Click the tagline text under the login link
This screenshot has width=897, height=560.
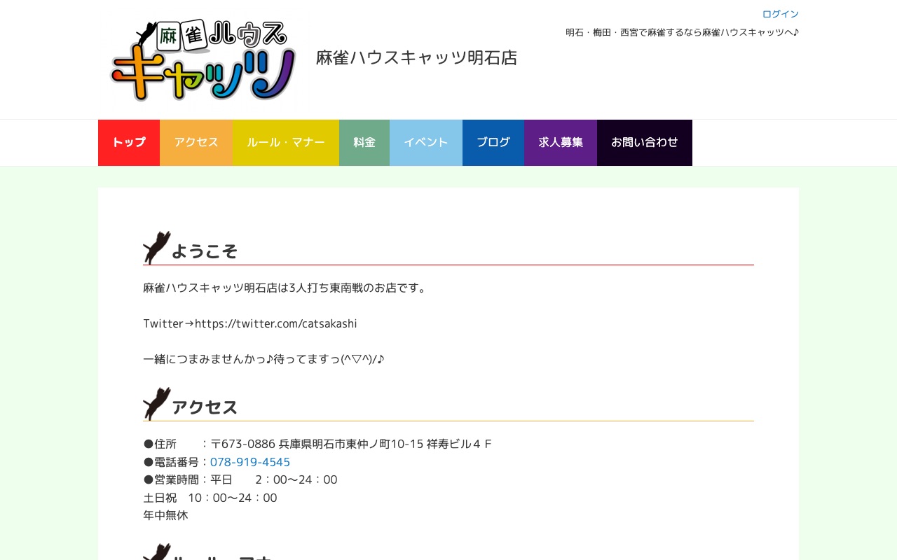(x=682, y=32)
